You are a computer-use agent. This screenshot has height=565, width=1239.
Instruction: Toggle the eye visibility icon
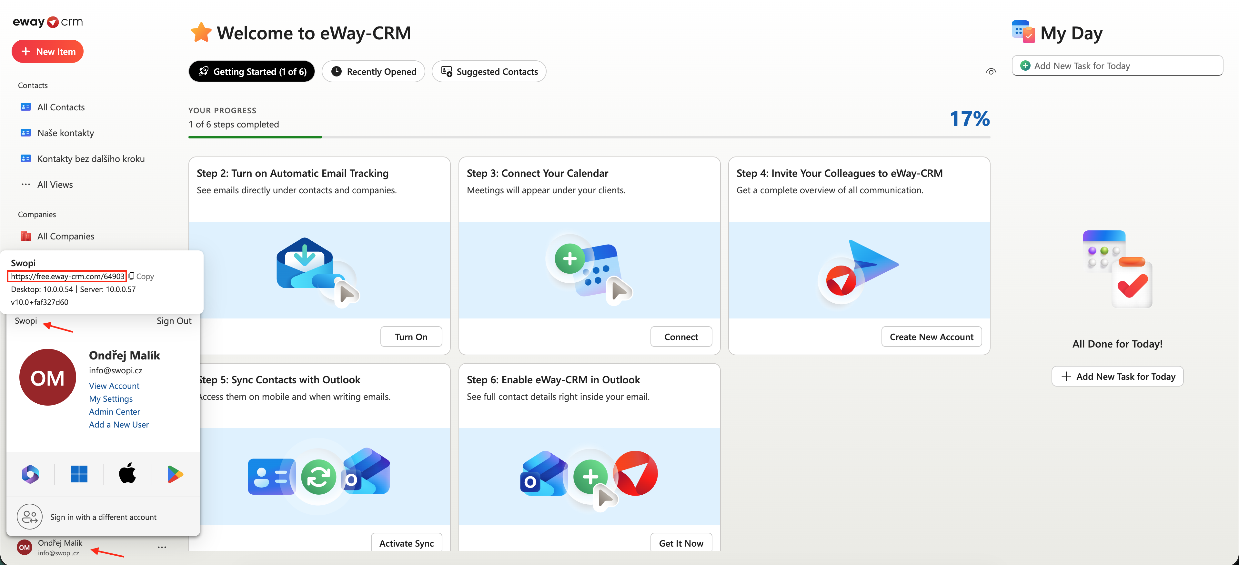click(x=991, y=72)
